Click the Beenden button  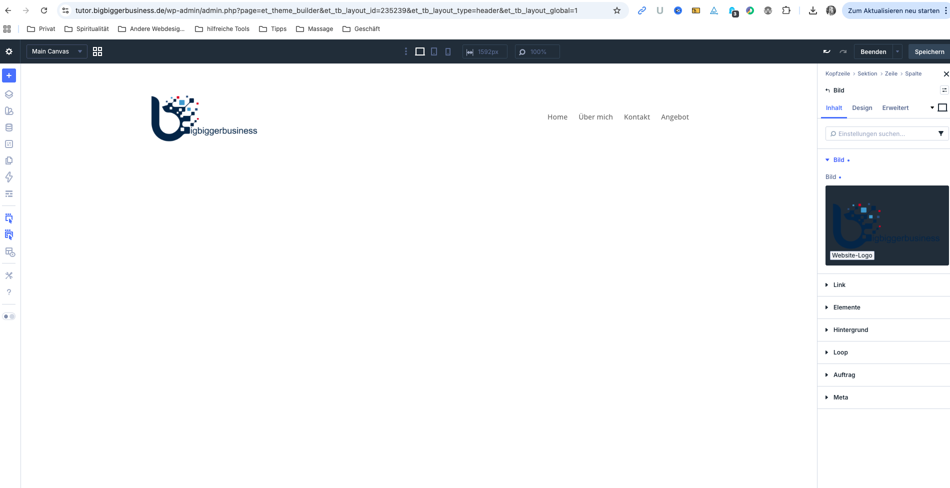pyautogui.click(x=873, y=51)
